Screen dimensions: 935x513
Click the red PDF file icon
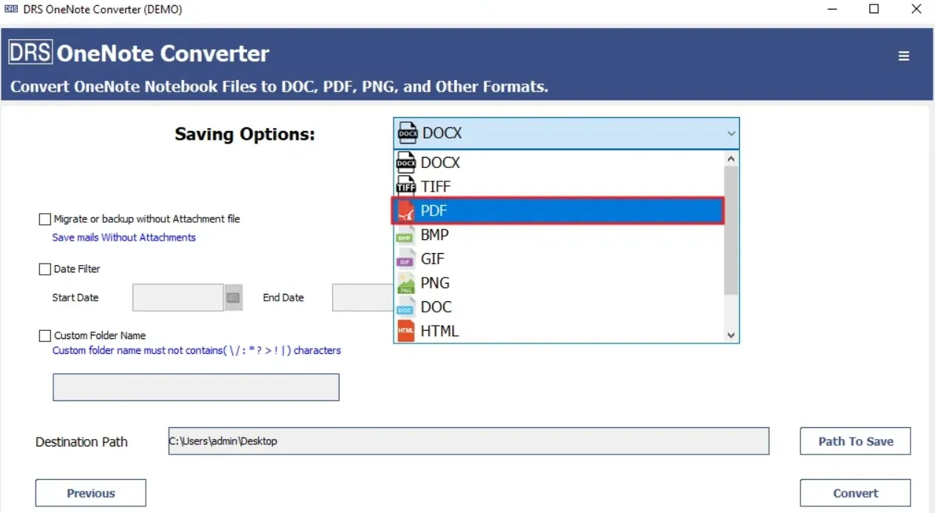point(406,211)
